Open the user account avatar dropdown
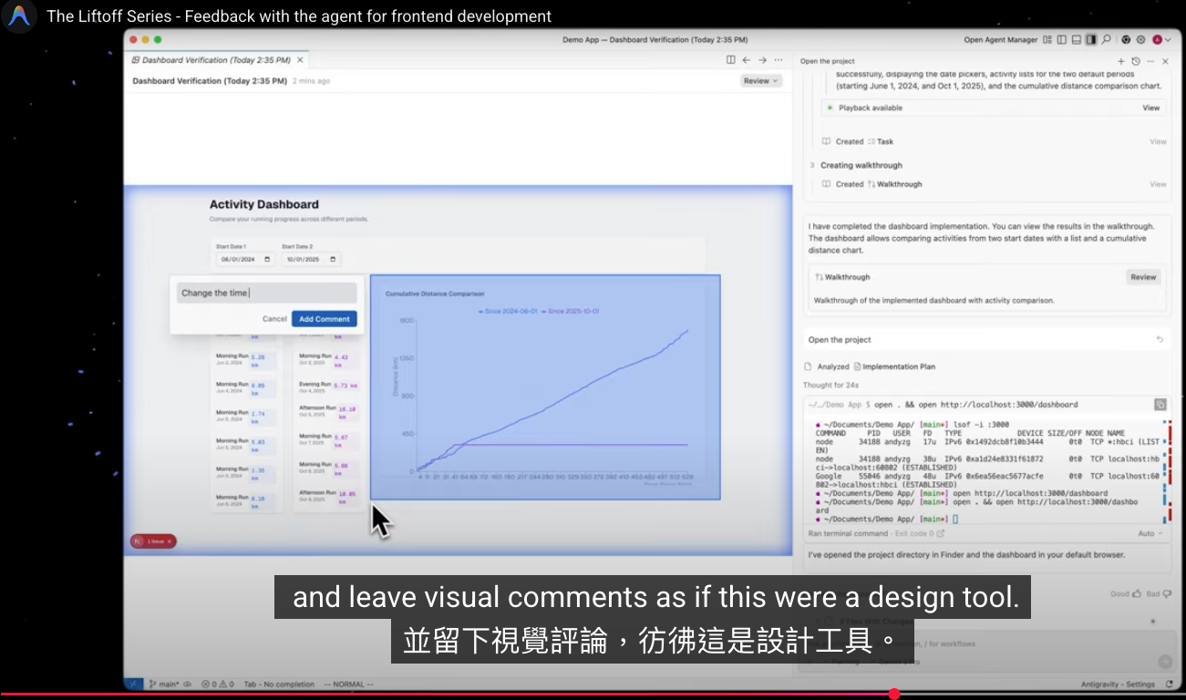Viewport: 1186px width, 700px height. pos(1160,40)
